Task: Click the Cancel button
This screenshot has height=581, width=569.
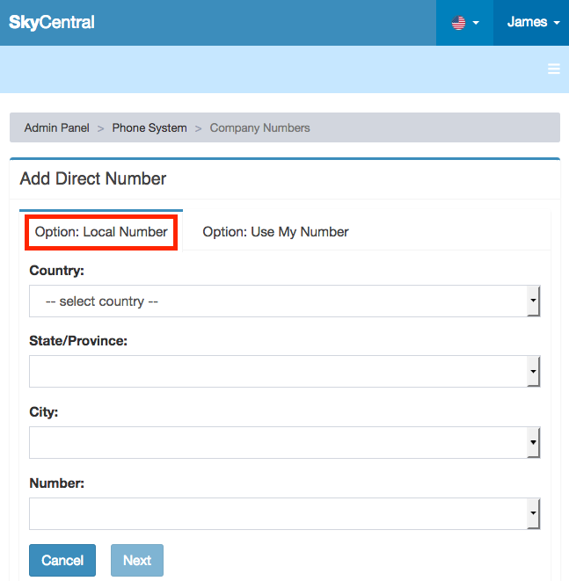Action: 62,560
